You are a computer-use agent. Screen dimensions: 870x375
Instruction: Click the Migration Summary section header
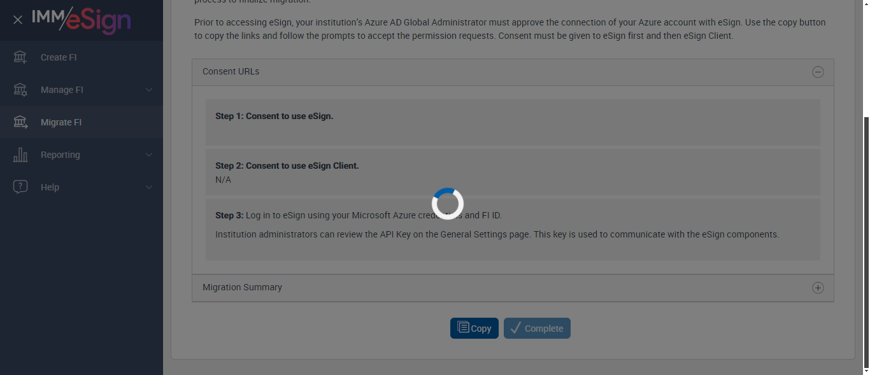(513, 288)
